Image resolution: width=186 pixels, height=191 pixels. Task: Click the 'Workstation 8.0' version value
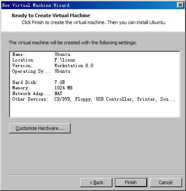coord(74,65)
